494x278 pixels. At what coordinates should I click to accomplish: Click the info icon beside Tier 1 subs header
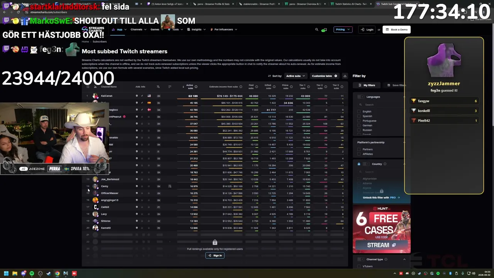click(x=308, y=86)
